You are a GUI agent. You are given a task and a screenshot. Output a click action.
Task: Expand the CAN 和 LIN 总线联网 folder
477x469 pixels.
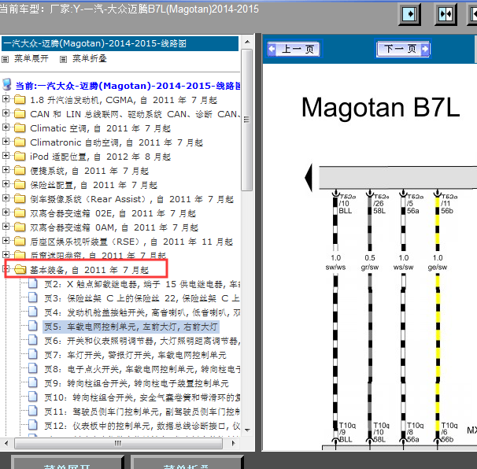click(x=6, y=113)
